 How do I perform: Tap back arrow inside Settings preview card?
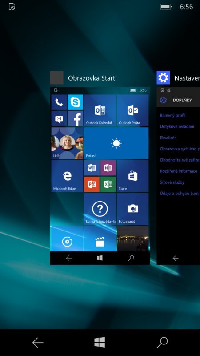pyautogui.click(x=176, y=258)
